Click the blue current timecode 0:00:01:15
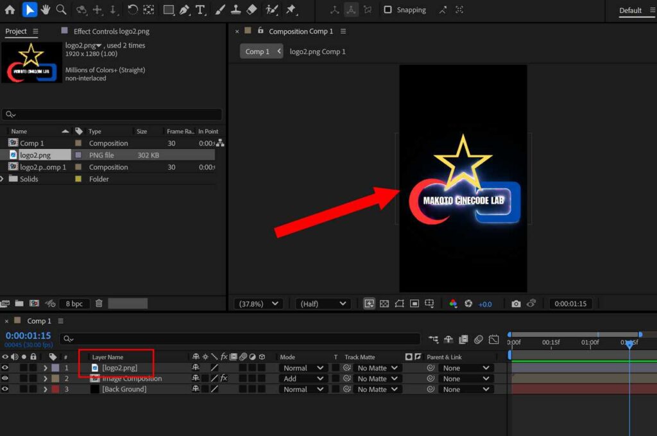657x436 pixels. 28,335
